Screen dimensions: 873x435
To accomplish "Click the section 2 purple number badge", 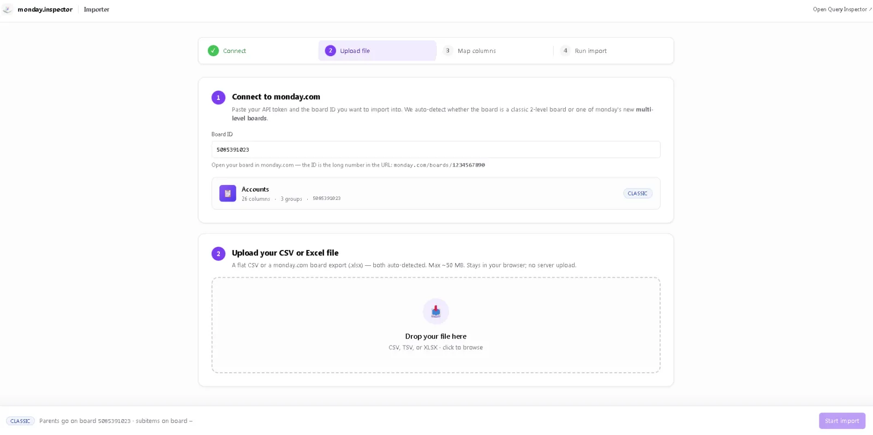I will tap(218, 254).
